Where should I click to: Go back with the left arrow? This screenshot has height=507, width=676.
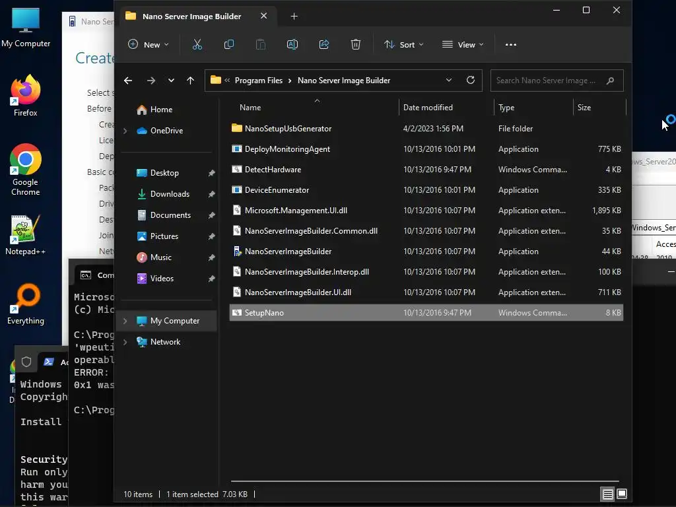(x=128, y=81)
